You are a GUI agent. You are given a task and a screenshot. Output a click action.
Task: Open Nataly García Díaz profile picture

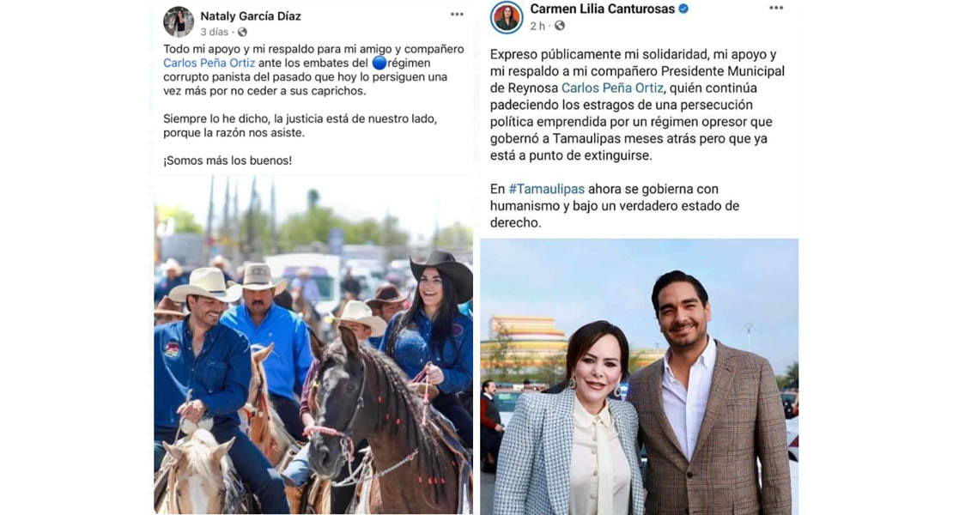pyautogui.click(x=178, y=22)
